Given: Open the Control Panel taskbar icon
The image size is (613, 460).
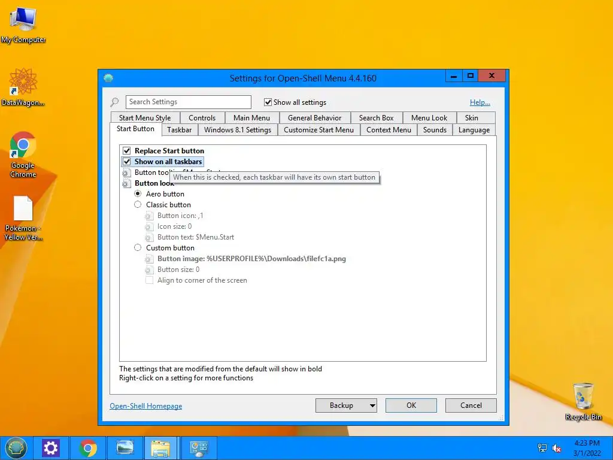Looking at the screenshot, I should pos(199,448).
